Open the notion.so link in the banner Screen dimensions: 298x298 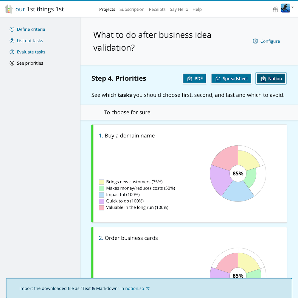(135, 288)
